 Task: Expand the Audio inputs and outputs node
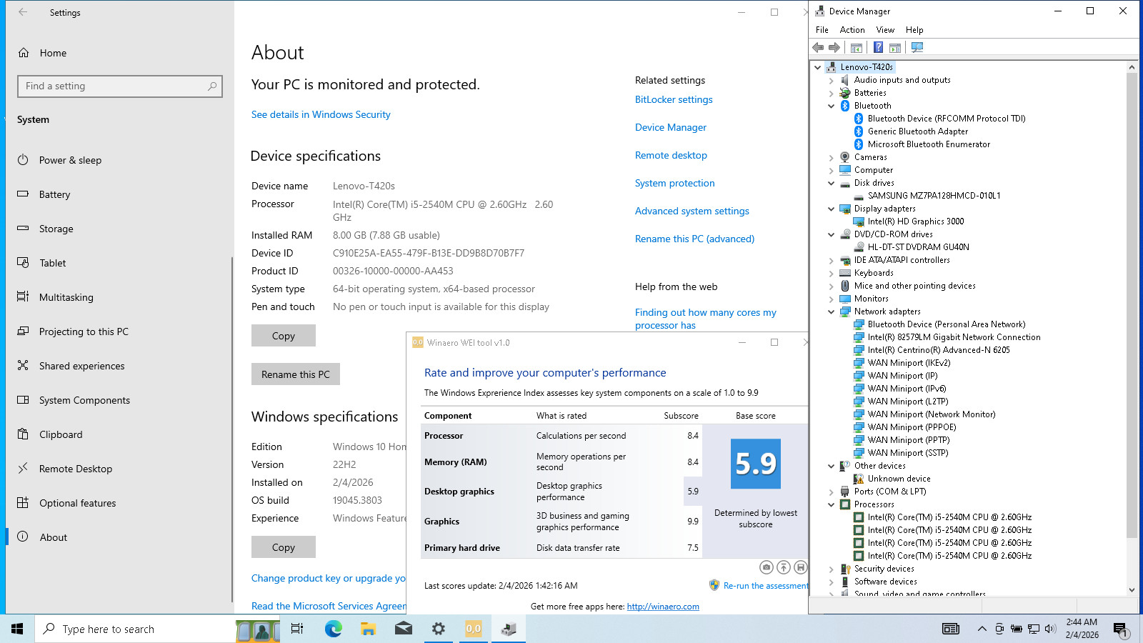click(831, 80)
